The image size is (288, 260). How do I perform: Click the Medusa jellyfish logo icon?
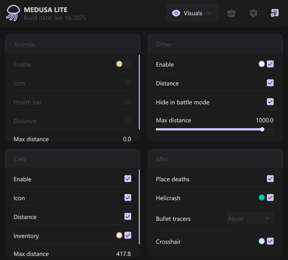(x=13, y=13)
